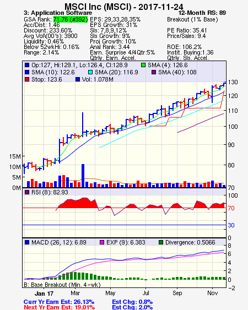Image resolution: width=248 pixels, height=310 pixels.
Task: Click the 'Curr Yr Earn Est: 26.13%' text
Action: pos(59,302)
